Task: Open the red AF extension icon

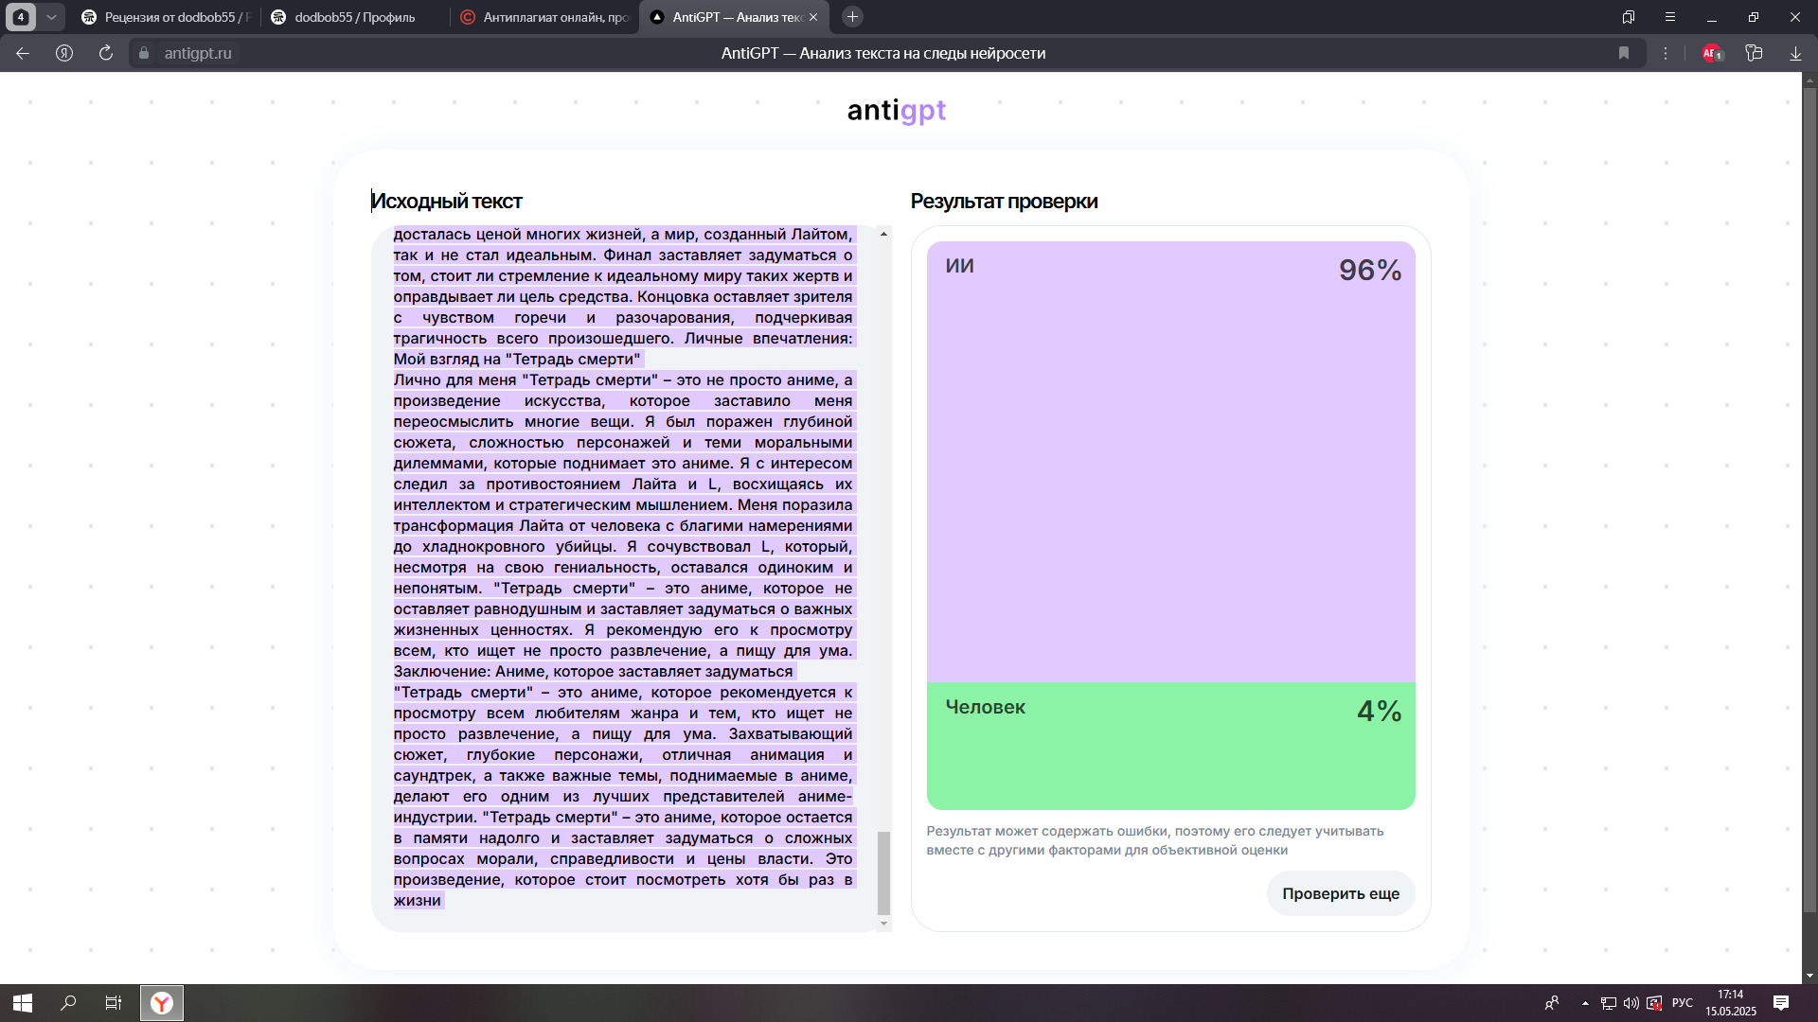Action: point(1712,53)
